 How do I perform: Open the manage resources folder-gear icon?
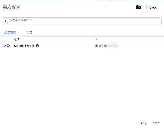coord(139,7)
